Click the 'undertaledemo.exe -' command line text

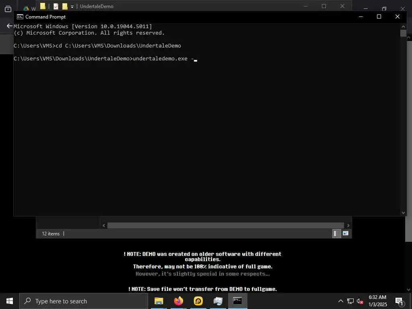click(x=163, y=59)
